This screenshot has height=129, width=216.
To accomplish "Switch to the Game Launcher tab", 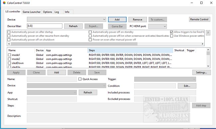I will (32, 12).
